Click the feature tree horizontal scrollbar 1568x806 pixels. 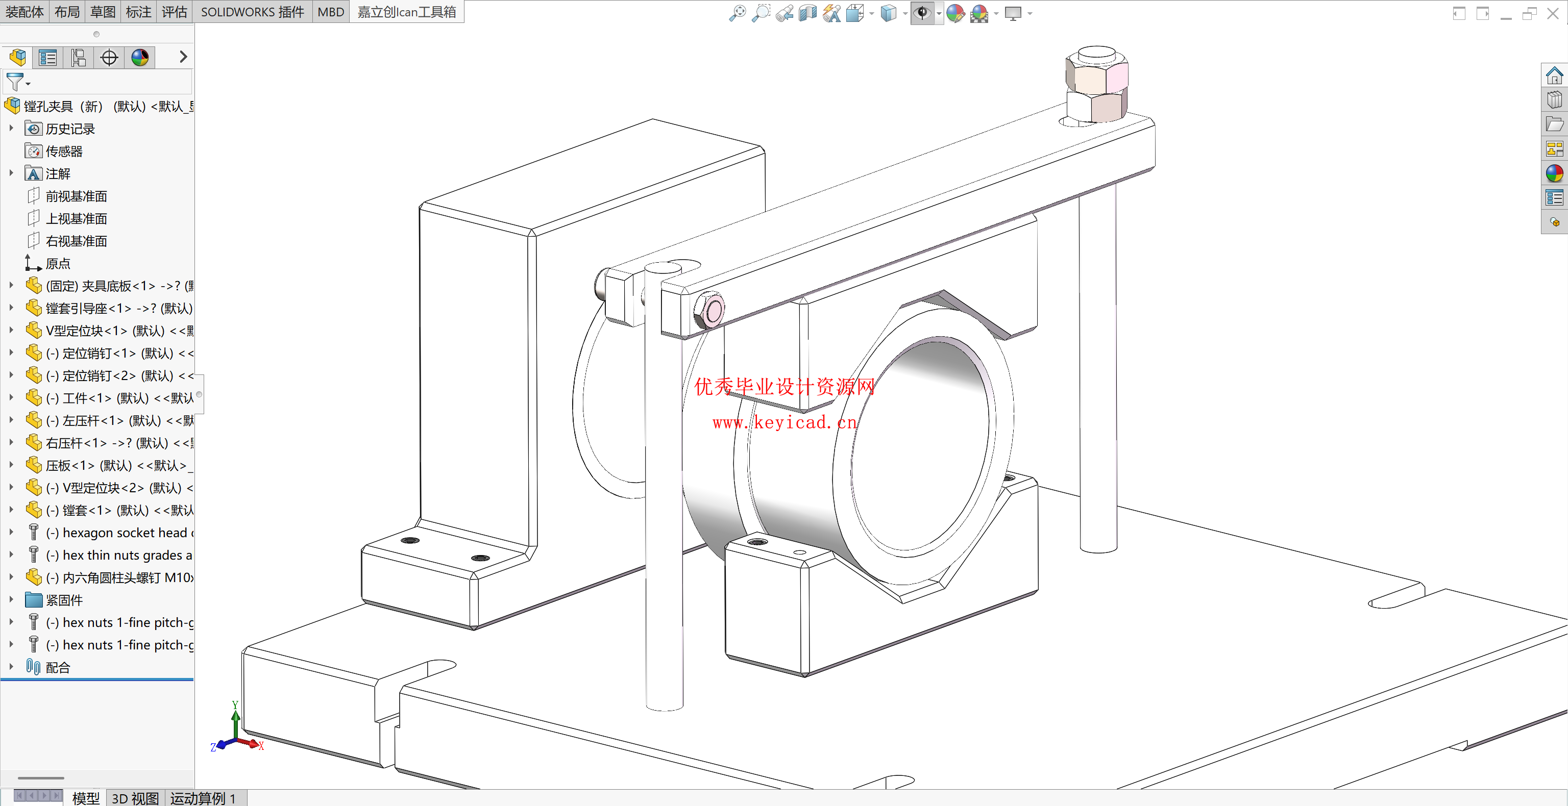41,778
